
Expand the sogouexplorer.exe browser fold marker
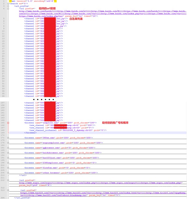pyautogui.click(x=8, y=143)
